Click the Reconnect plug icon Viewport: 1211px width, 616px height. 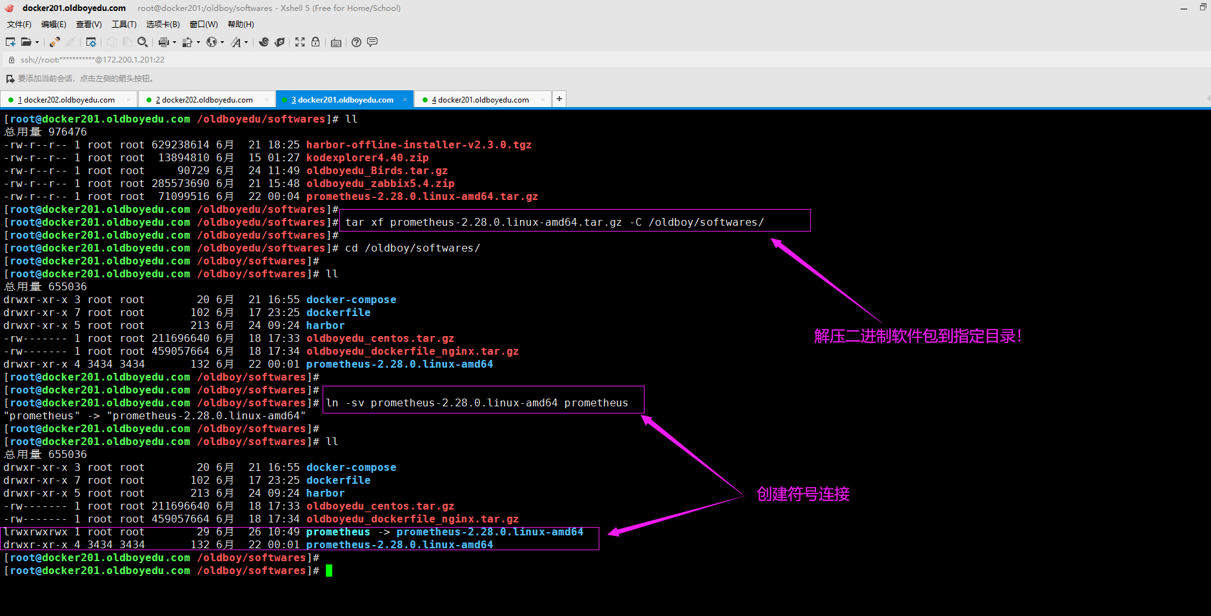pos(55,42)
